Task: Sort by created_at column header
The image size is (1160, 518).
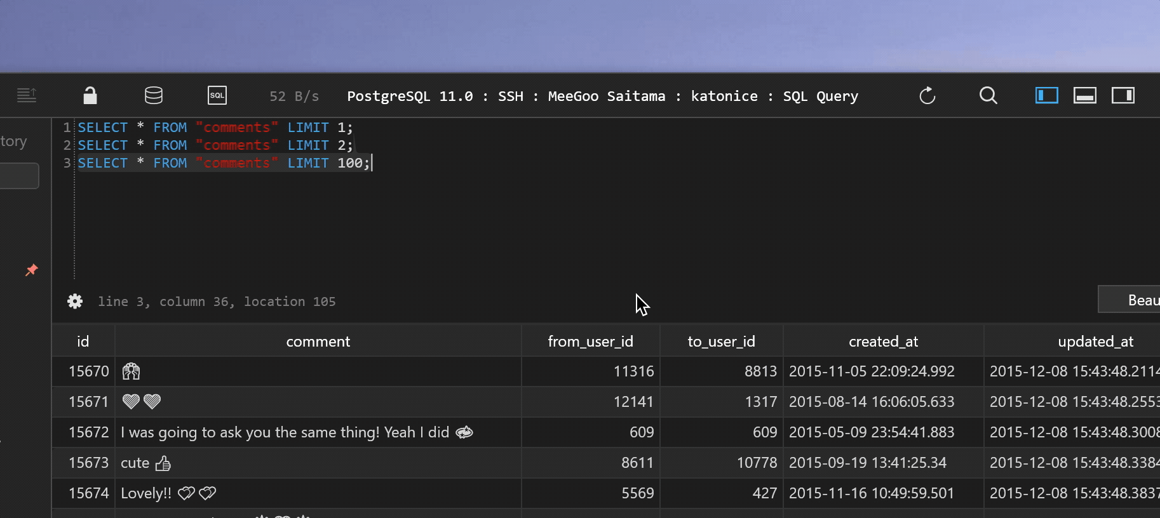Action: [884, 342]
